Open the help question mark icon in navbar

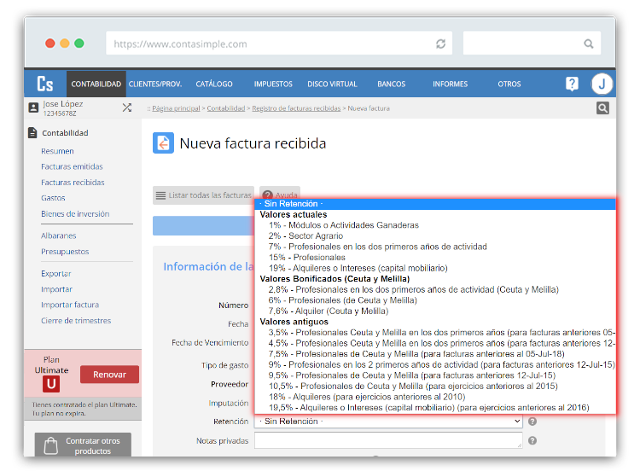pos(572,84)
